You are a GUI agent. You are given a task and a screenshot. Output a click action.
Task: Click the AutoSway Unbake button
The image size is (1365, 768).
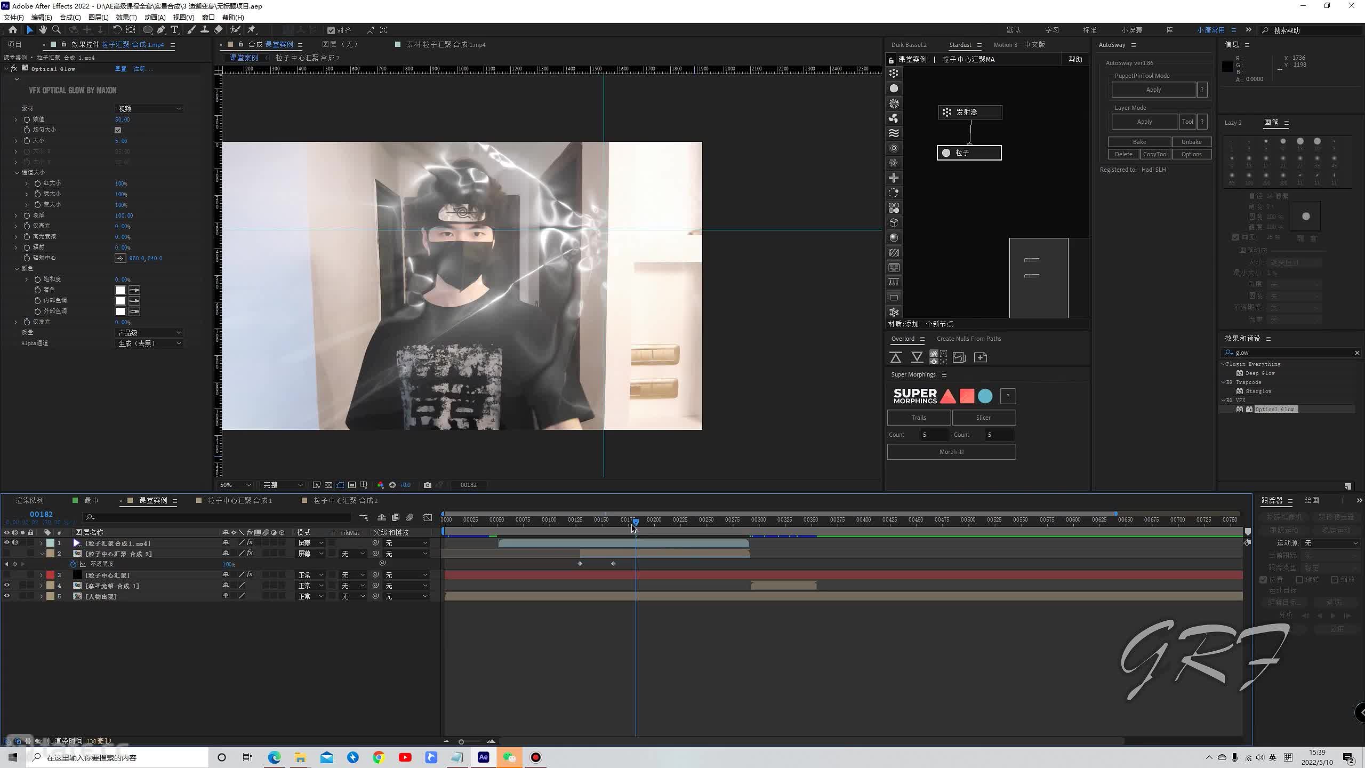pos(1192,142)
